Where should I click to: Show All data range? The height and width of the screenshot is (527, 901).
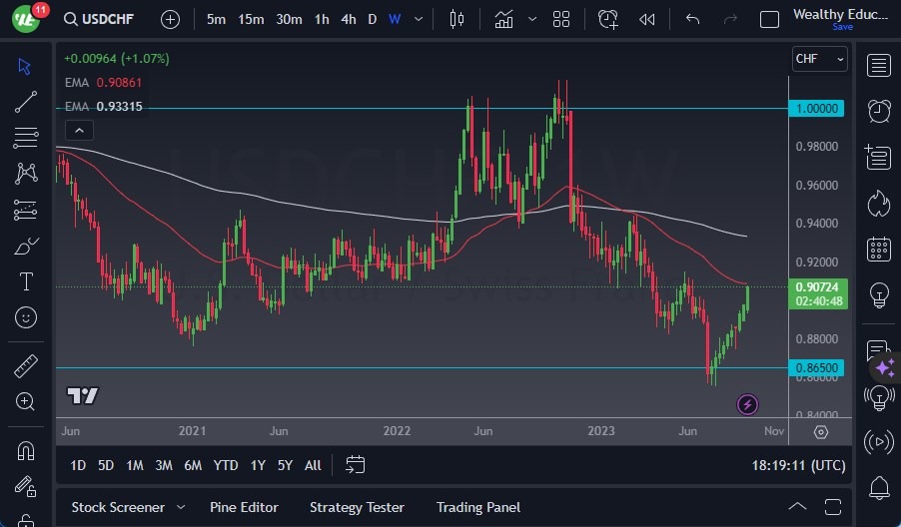(x=313, y=465)
